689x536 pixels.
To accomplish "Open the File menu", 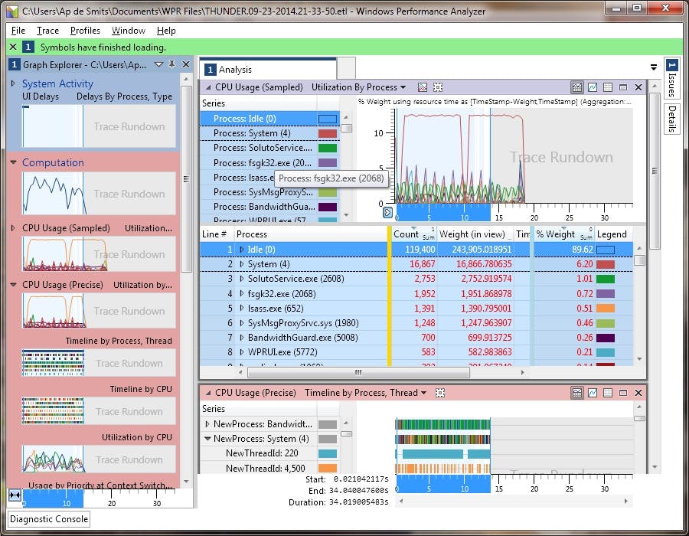I will pyautogui.click(x=18, y=31).
